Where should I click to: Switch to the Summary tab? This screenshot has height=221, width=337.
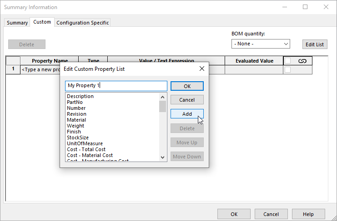click(17, 23)
